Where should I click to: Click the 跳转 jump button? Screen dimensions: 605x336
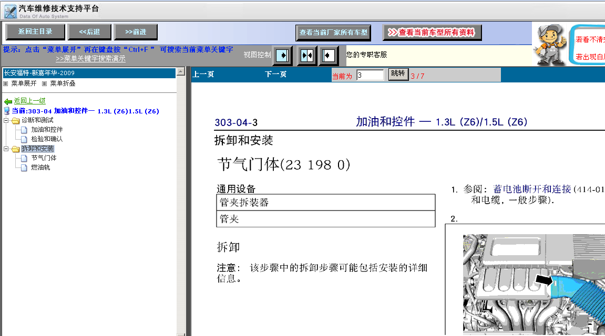(398, 73)
